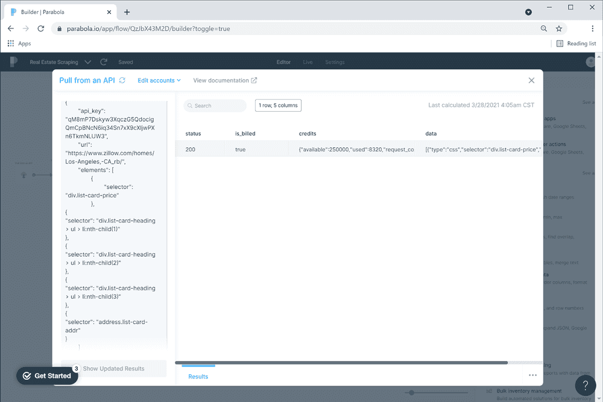
Task: Go back using the browser back arrow
Action: click(x=11, y=28)
